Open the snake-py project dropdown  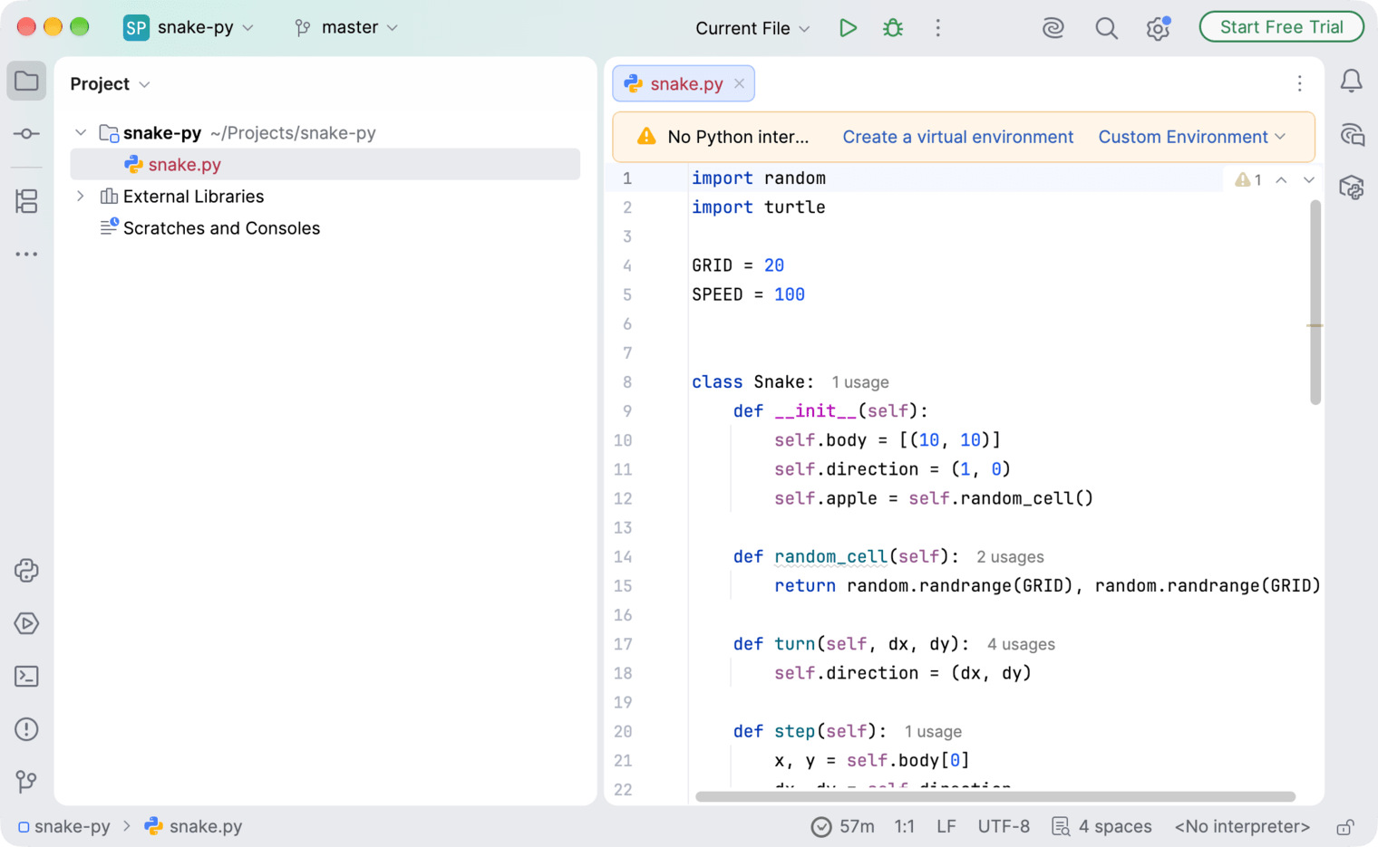point(189,27)
